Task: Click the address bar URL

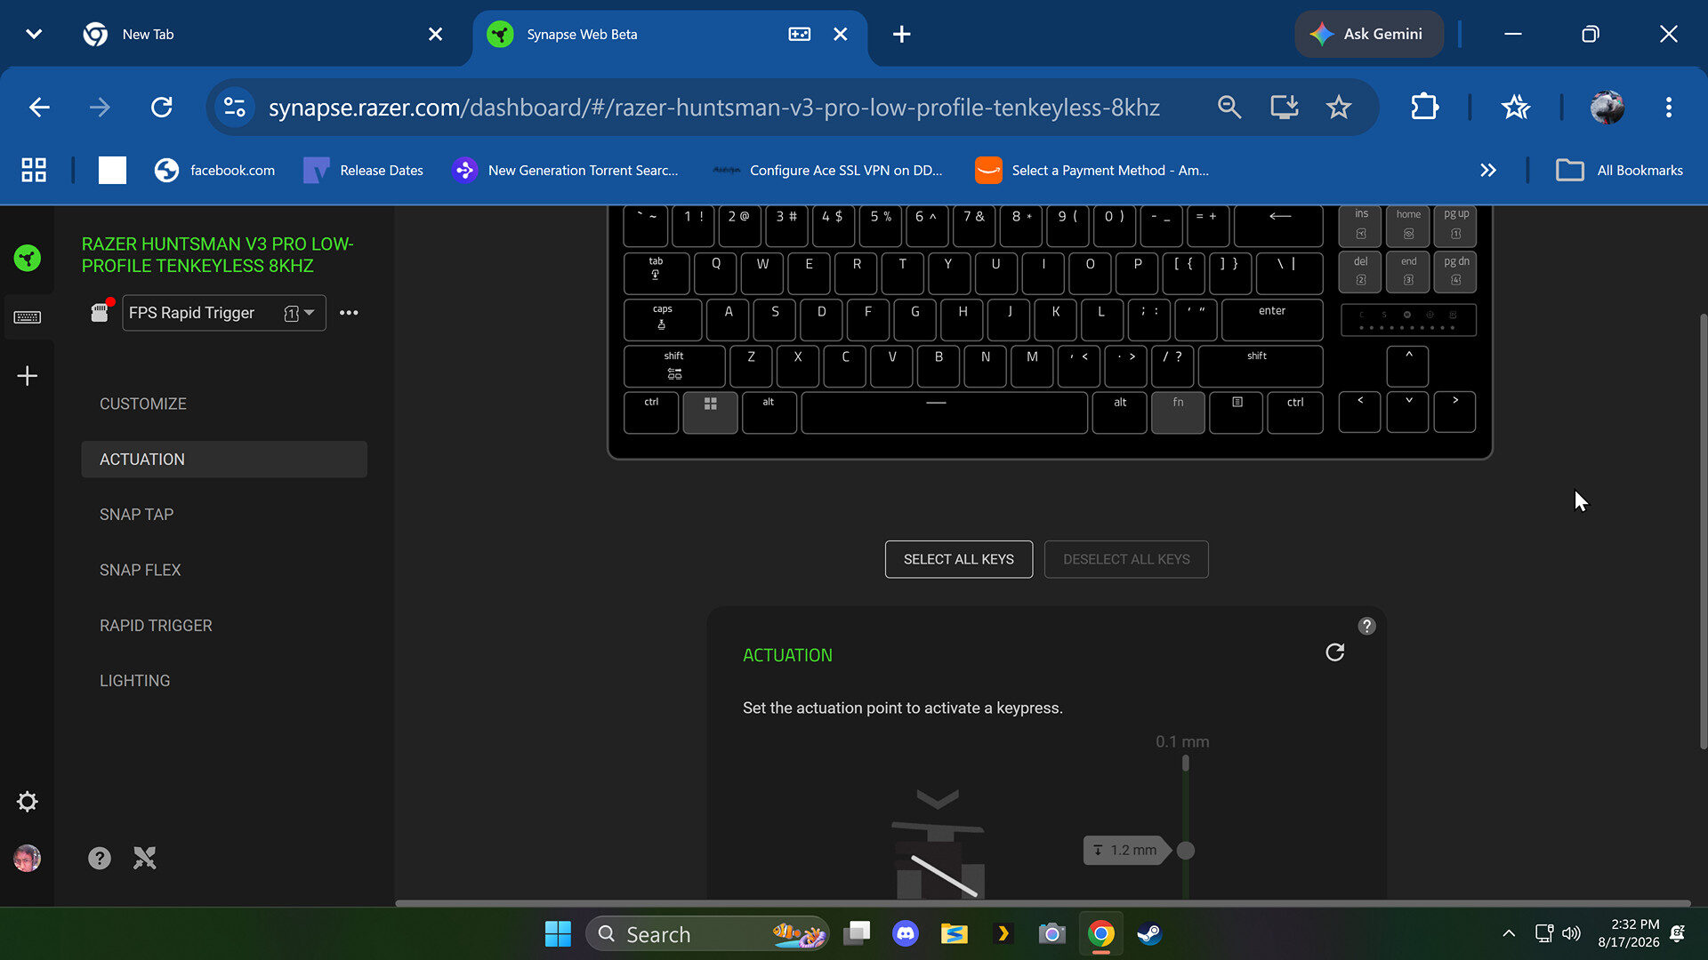Action: [x=713, y=108]
